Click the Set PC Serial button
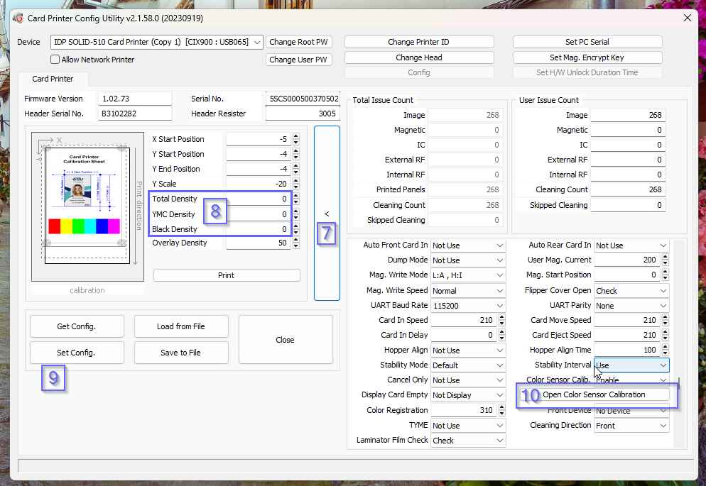706x486 pixels. [587, 42]
